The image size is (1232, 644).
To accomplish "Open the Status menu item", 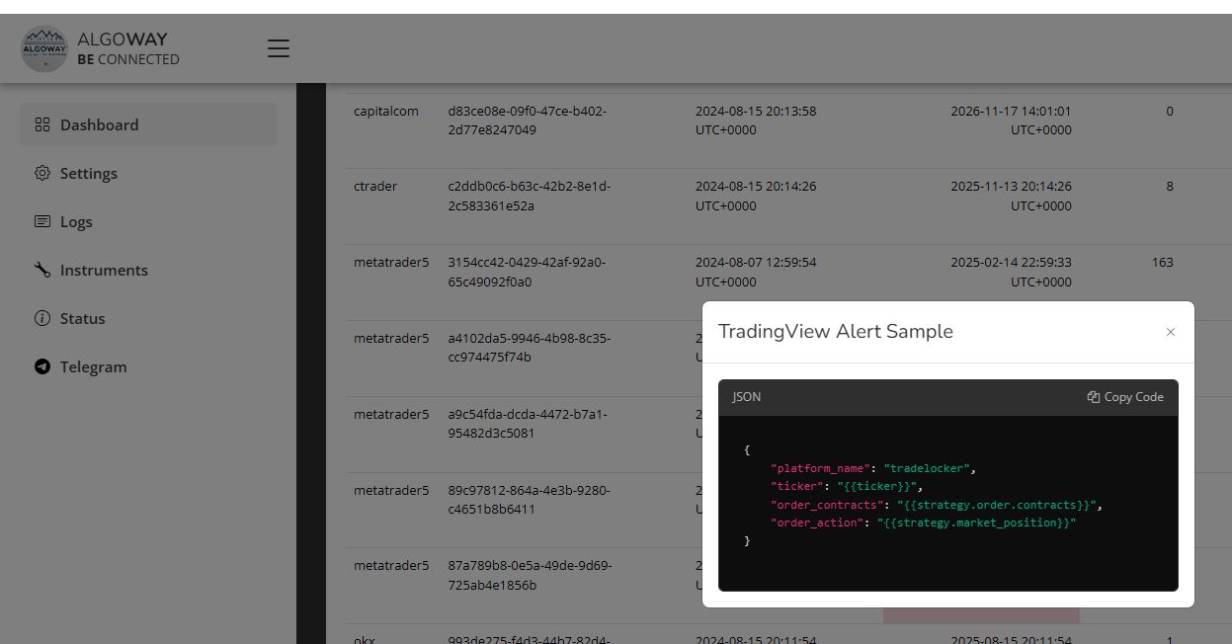I will tap(148, 318).
